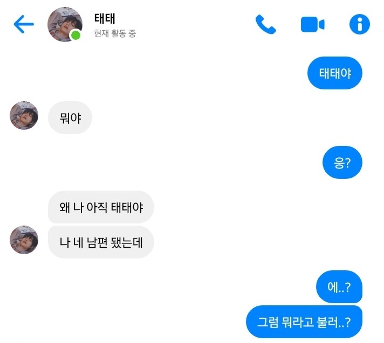The height and width of the screenshot is (343, 384).
Task: Click the avatar beside the 뭐야 message
Action: [24, 115]
